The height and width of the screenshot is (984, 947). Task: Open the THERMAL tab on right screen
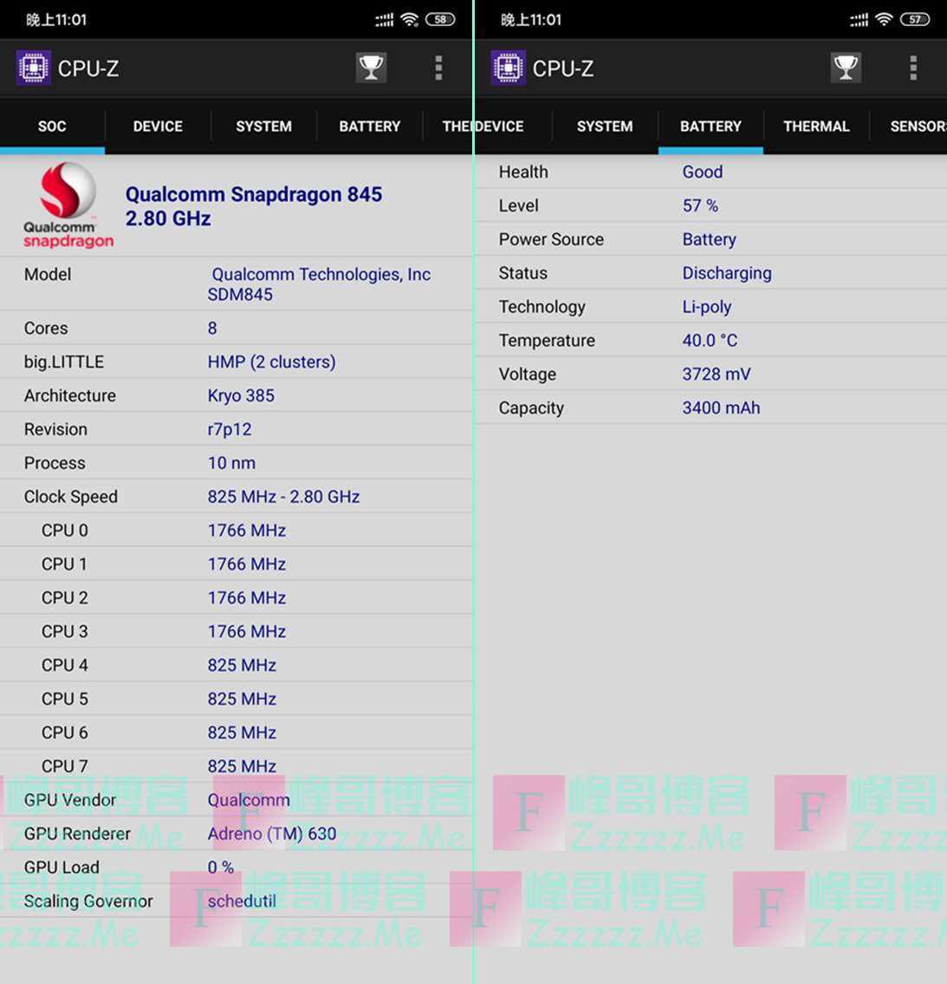[x=816, y=127]
